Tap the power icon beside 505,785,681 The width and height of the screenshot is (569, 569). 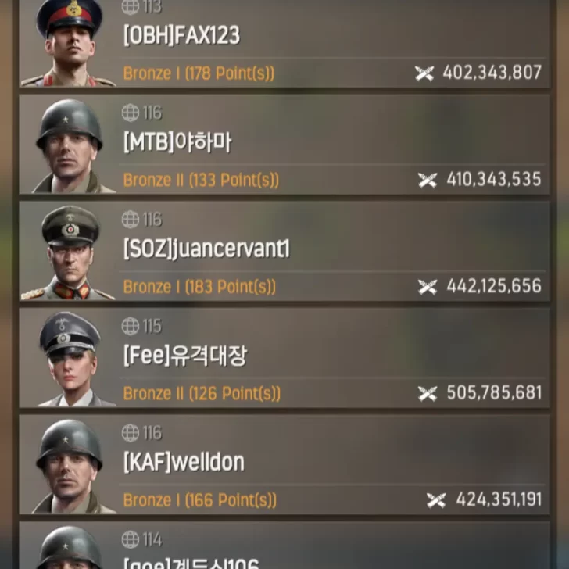[428, 393]
